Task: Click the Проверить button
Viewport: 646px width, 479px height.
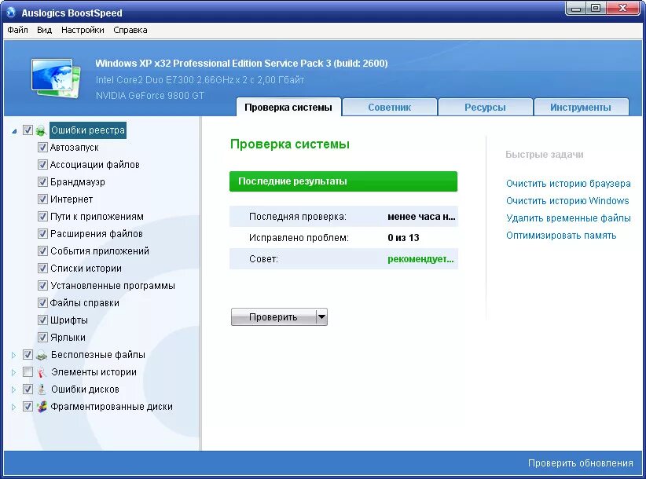Action: [273, 317]
